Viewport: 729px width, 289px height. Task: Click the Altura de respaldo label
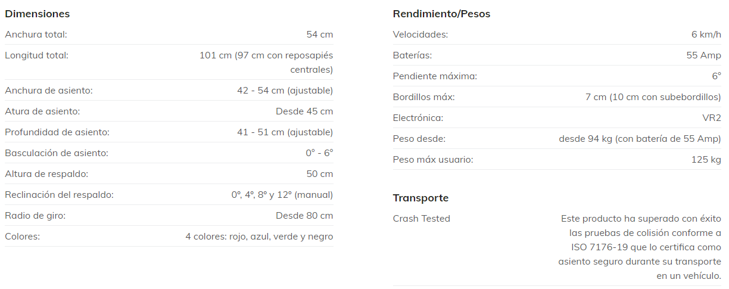[46, 174]
